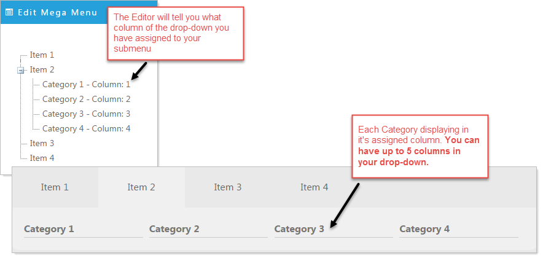The height and width of the screenshot is (261, 543).
Task: Select Category 4 - Column: 4 node
Action: pos(86,129)
